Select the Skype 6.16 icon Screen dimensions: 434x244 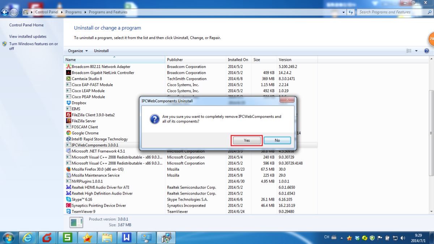pyautogui.click(x=69, y=200)
